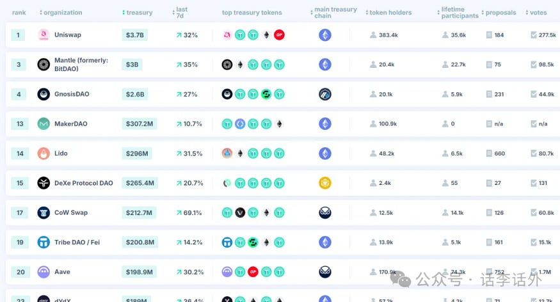Screen dimensions: 560x302
Task: Click the red OP token icon in Uniswap row
Action: coord(279,35)
